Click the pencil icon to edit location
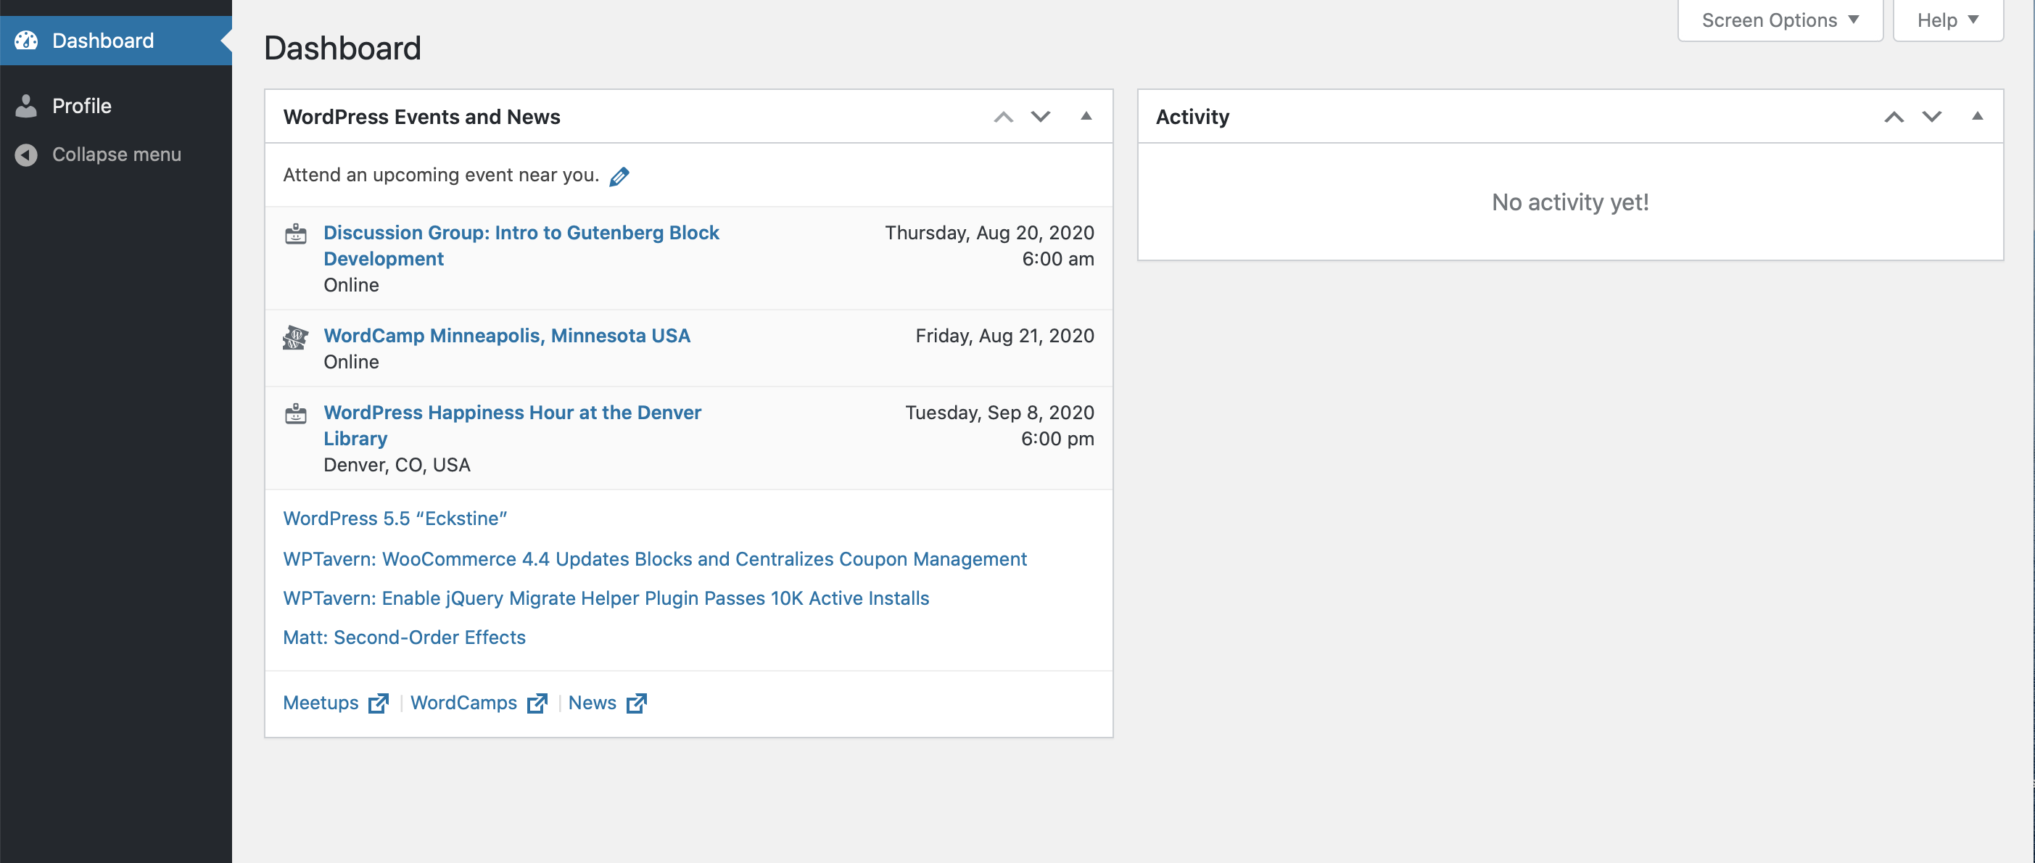This screenshot has width=2035, height=863. [x=619, y=176]
